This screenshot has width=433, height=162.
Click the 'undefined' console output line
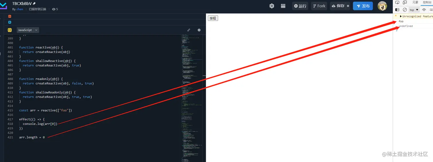pyautogui.click(x=413, y=26)
